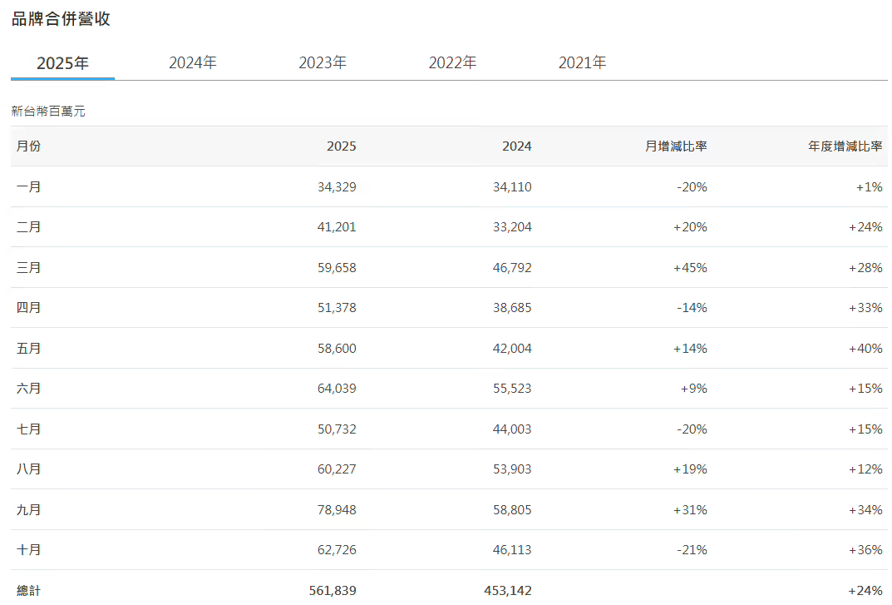Open the 2023年 revenue tab
Image resolution: width=892 pixels, height=605 pixels.
click(323, 63)
